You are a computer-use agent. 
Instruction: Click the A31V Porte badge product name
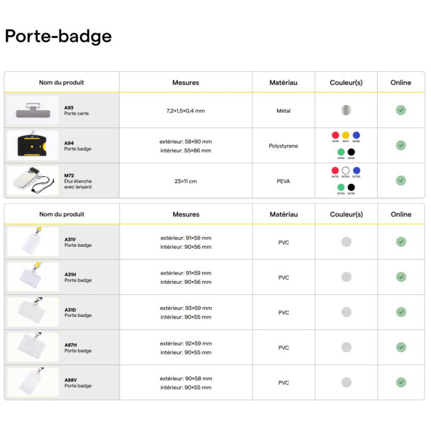pyautogui.click(x=78, y=242)
